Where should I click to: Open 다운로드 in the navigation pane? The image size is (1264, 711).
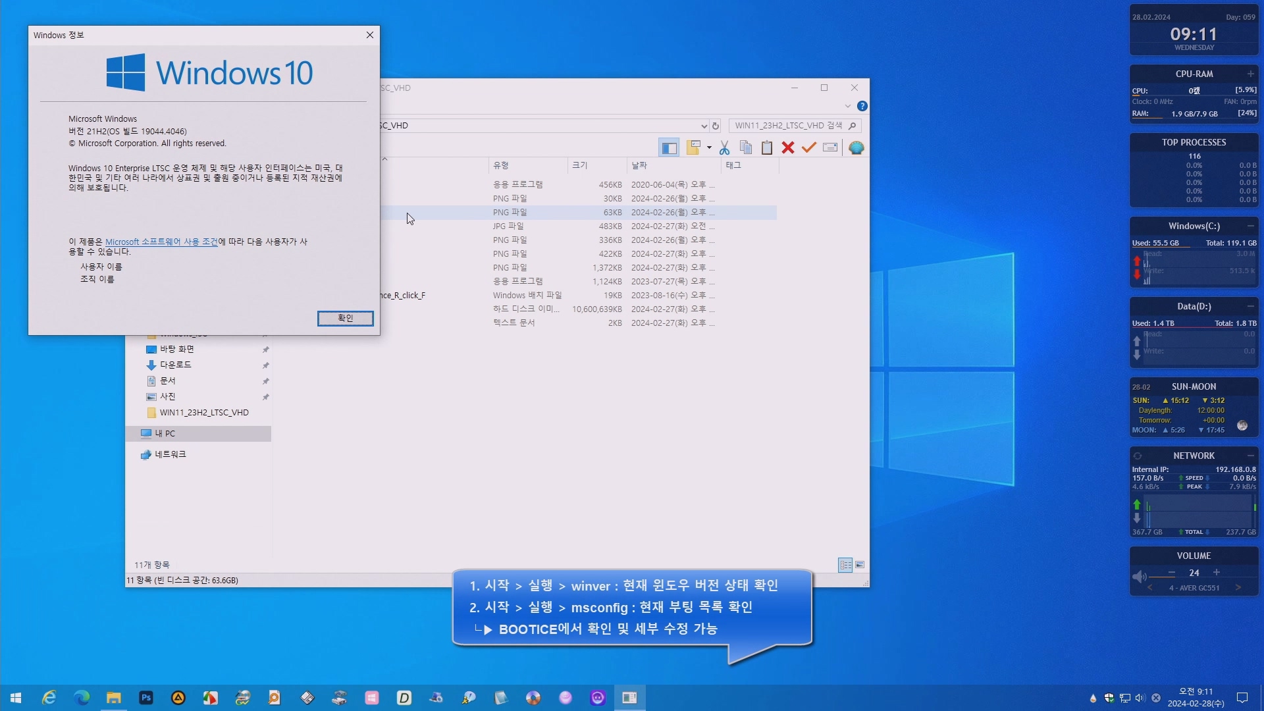coord(175,365)
